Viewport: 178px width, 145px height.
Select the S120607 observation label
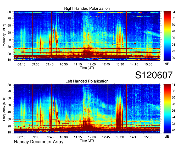[154, 75]
